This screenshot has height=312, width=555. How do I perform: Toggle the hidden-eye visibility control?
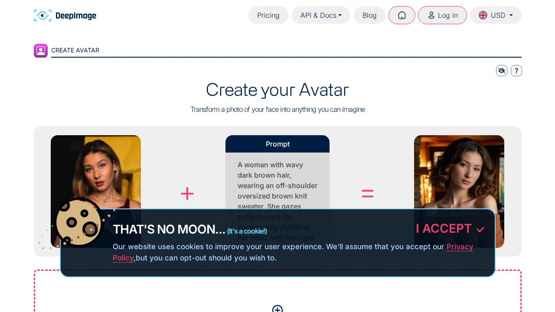502,71
